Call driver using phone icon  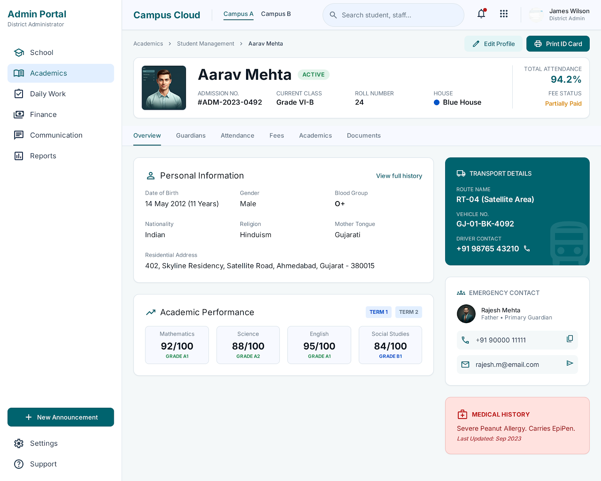click(527, 249)
